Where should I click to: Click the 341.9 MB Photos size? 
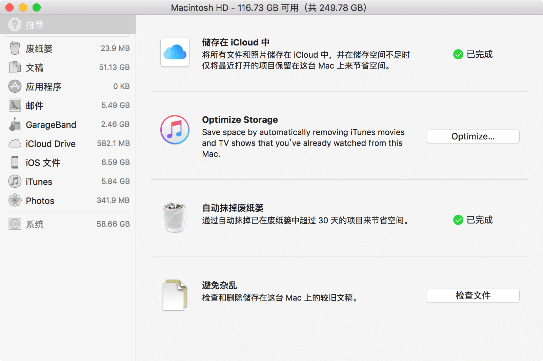tap(113, 200)
